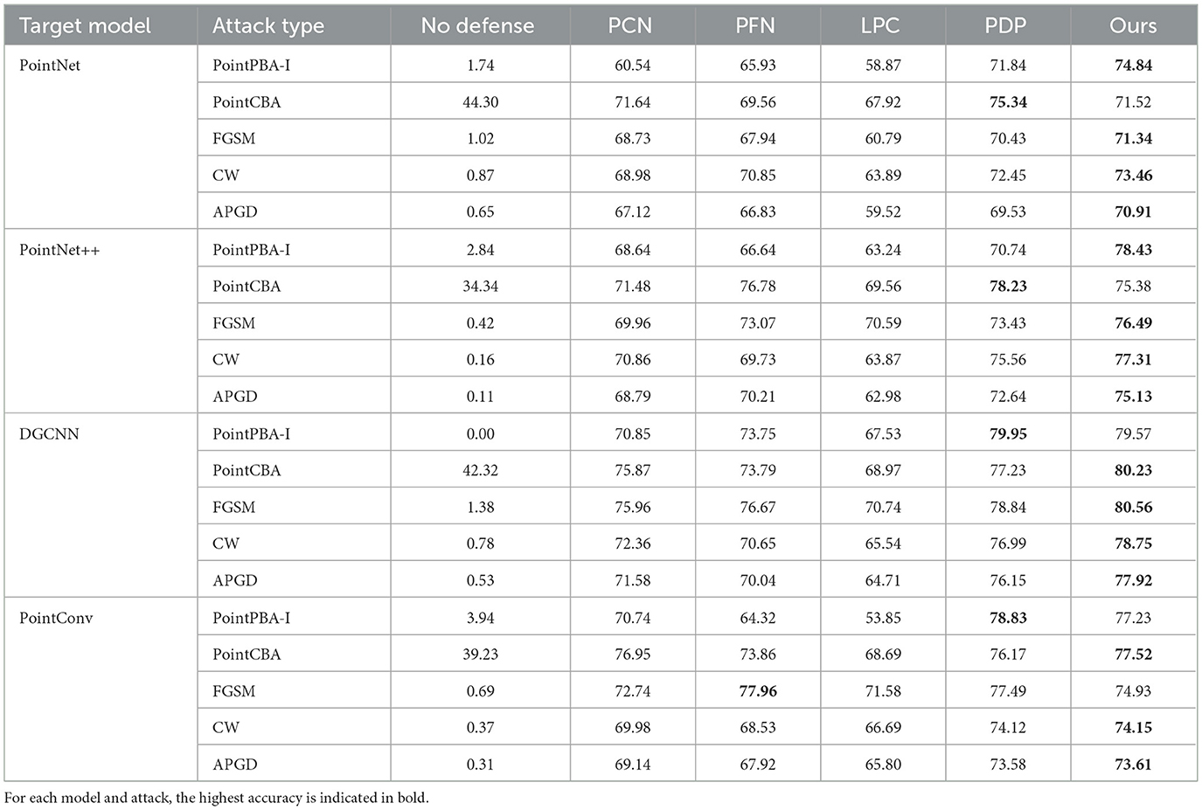Image resolution: width=1202 pixels, height=810 pixels.
Task: Click the Attack type column header
Action: tap(267, 26)
